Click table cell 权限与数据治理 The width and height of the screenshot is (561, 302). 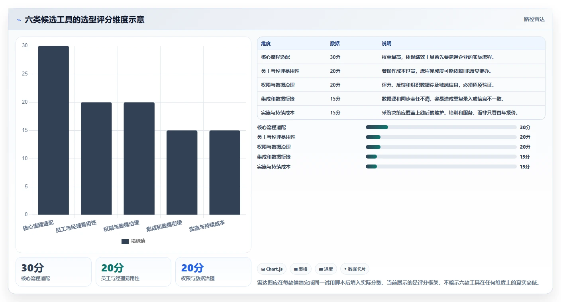pos(278,85)
